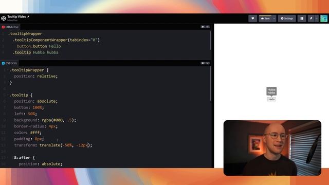
Task: Love this pen with the heart button
Action: [252, 18]
